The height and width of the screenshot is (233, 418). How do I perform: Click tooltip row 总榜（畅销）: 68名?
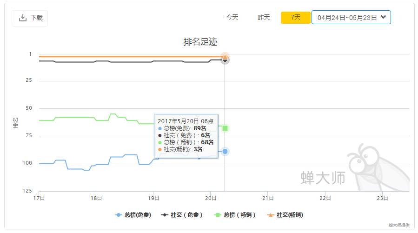(186, 142)
